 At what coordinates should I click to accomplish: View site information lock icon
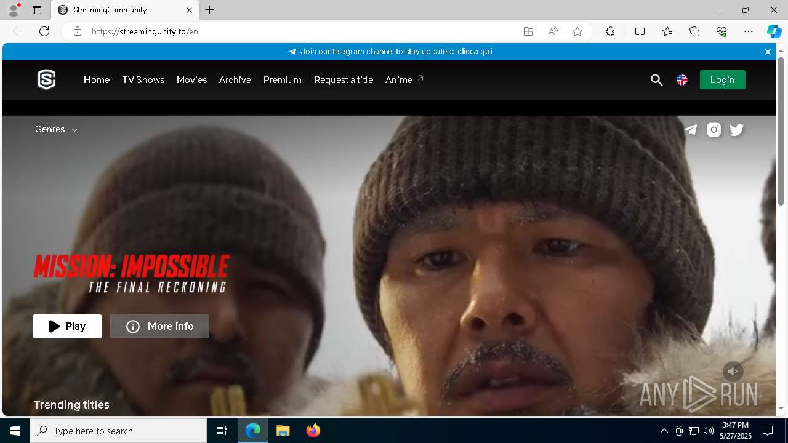[78, 31]
